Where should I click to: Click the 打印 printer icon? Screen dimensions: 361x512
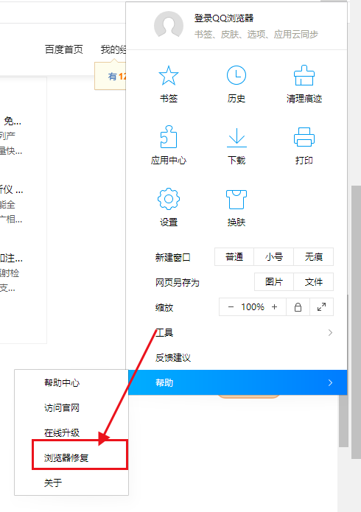coord(304,137)
